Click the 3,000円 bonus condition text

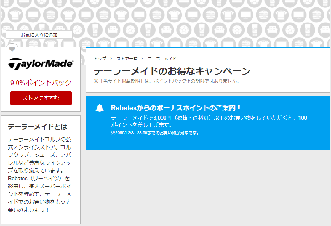click(209, 121)
